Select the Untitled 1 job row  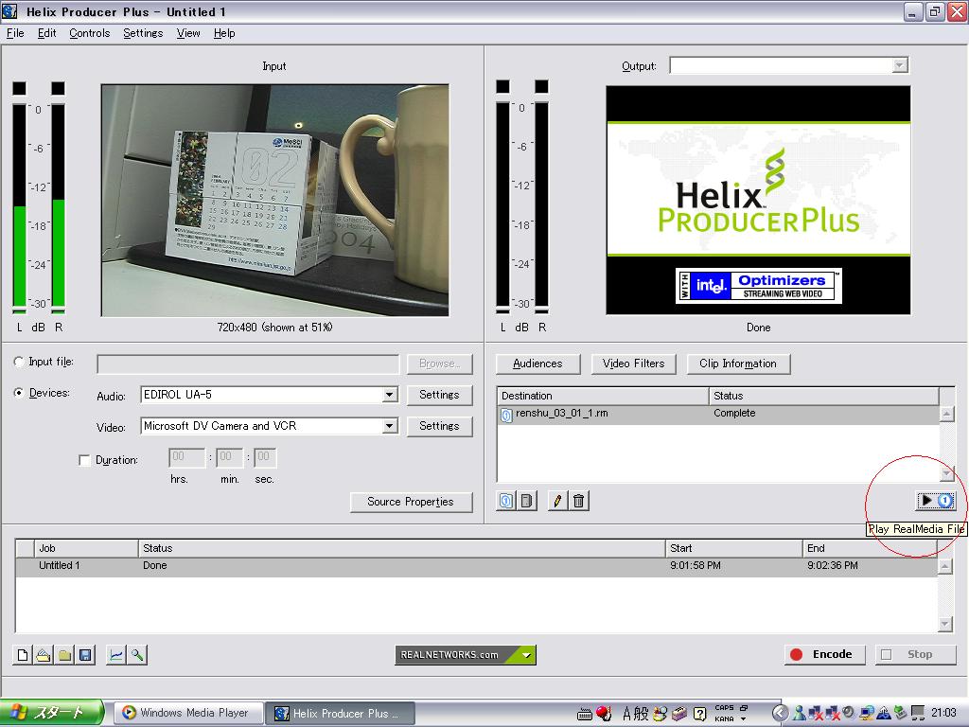[476, 566]
